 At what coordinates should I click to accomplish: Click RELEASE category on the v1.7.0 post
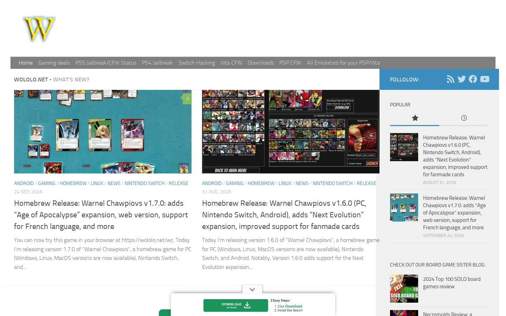point(179,183)
